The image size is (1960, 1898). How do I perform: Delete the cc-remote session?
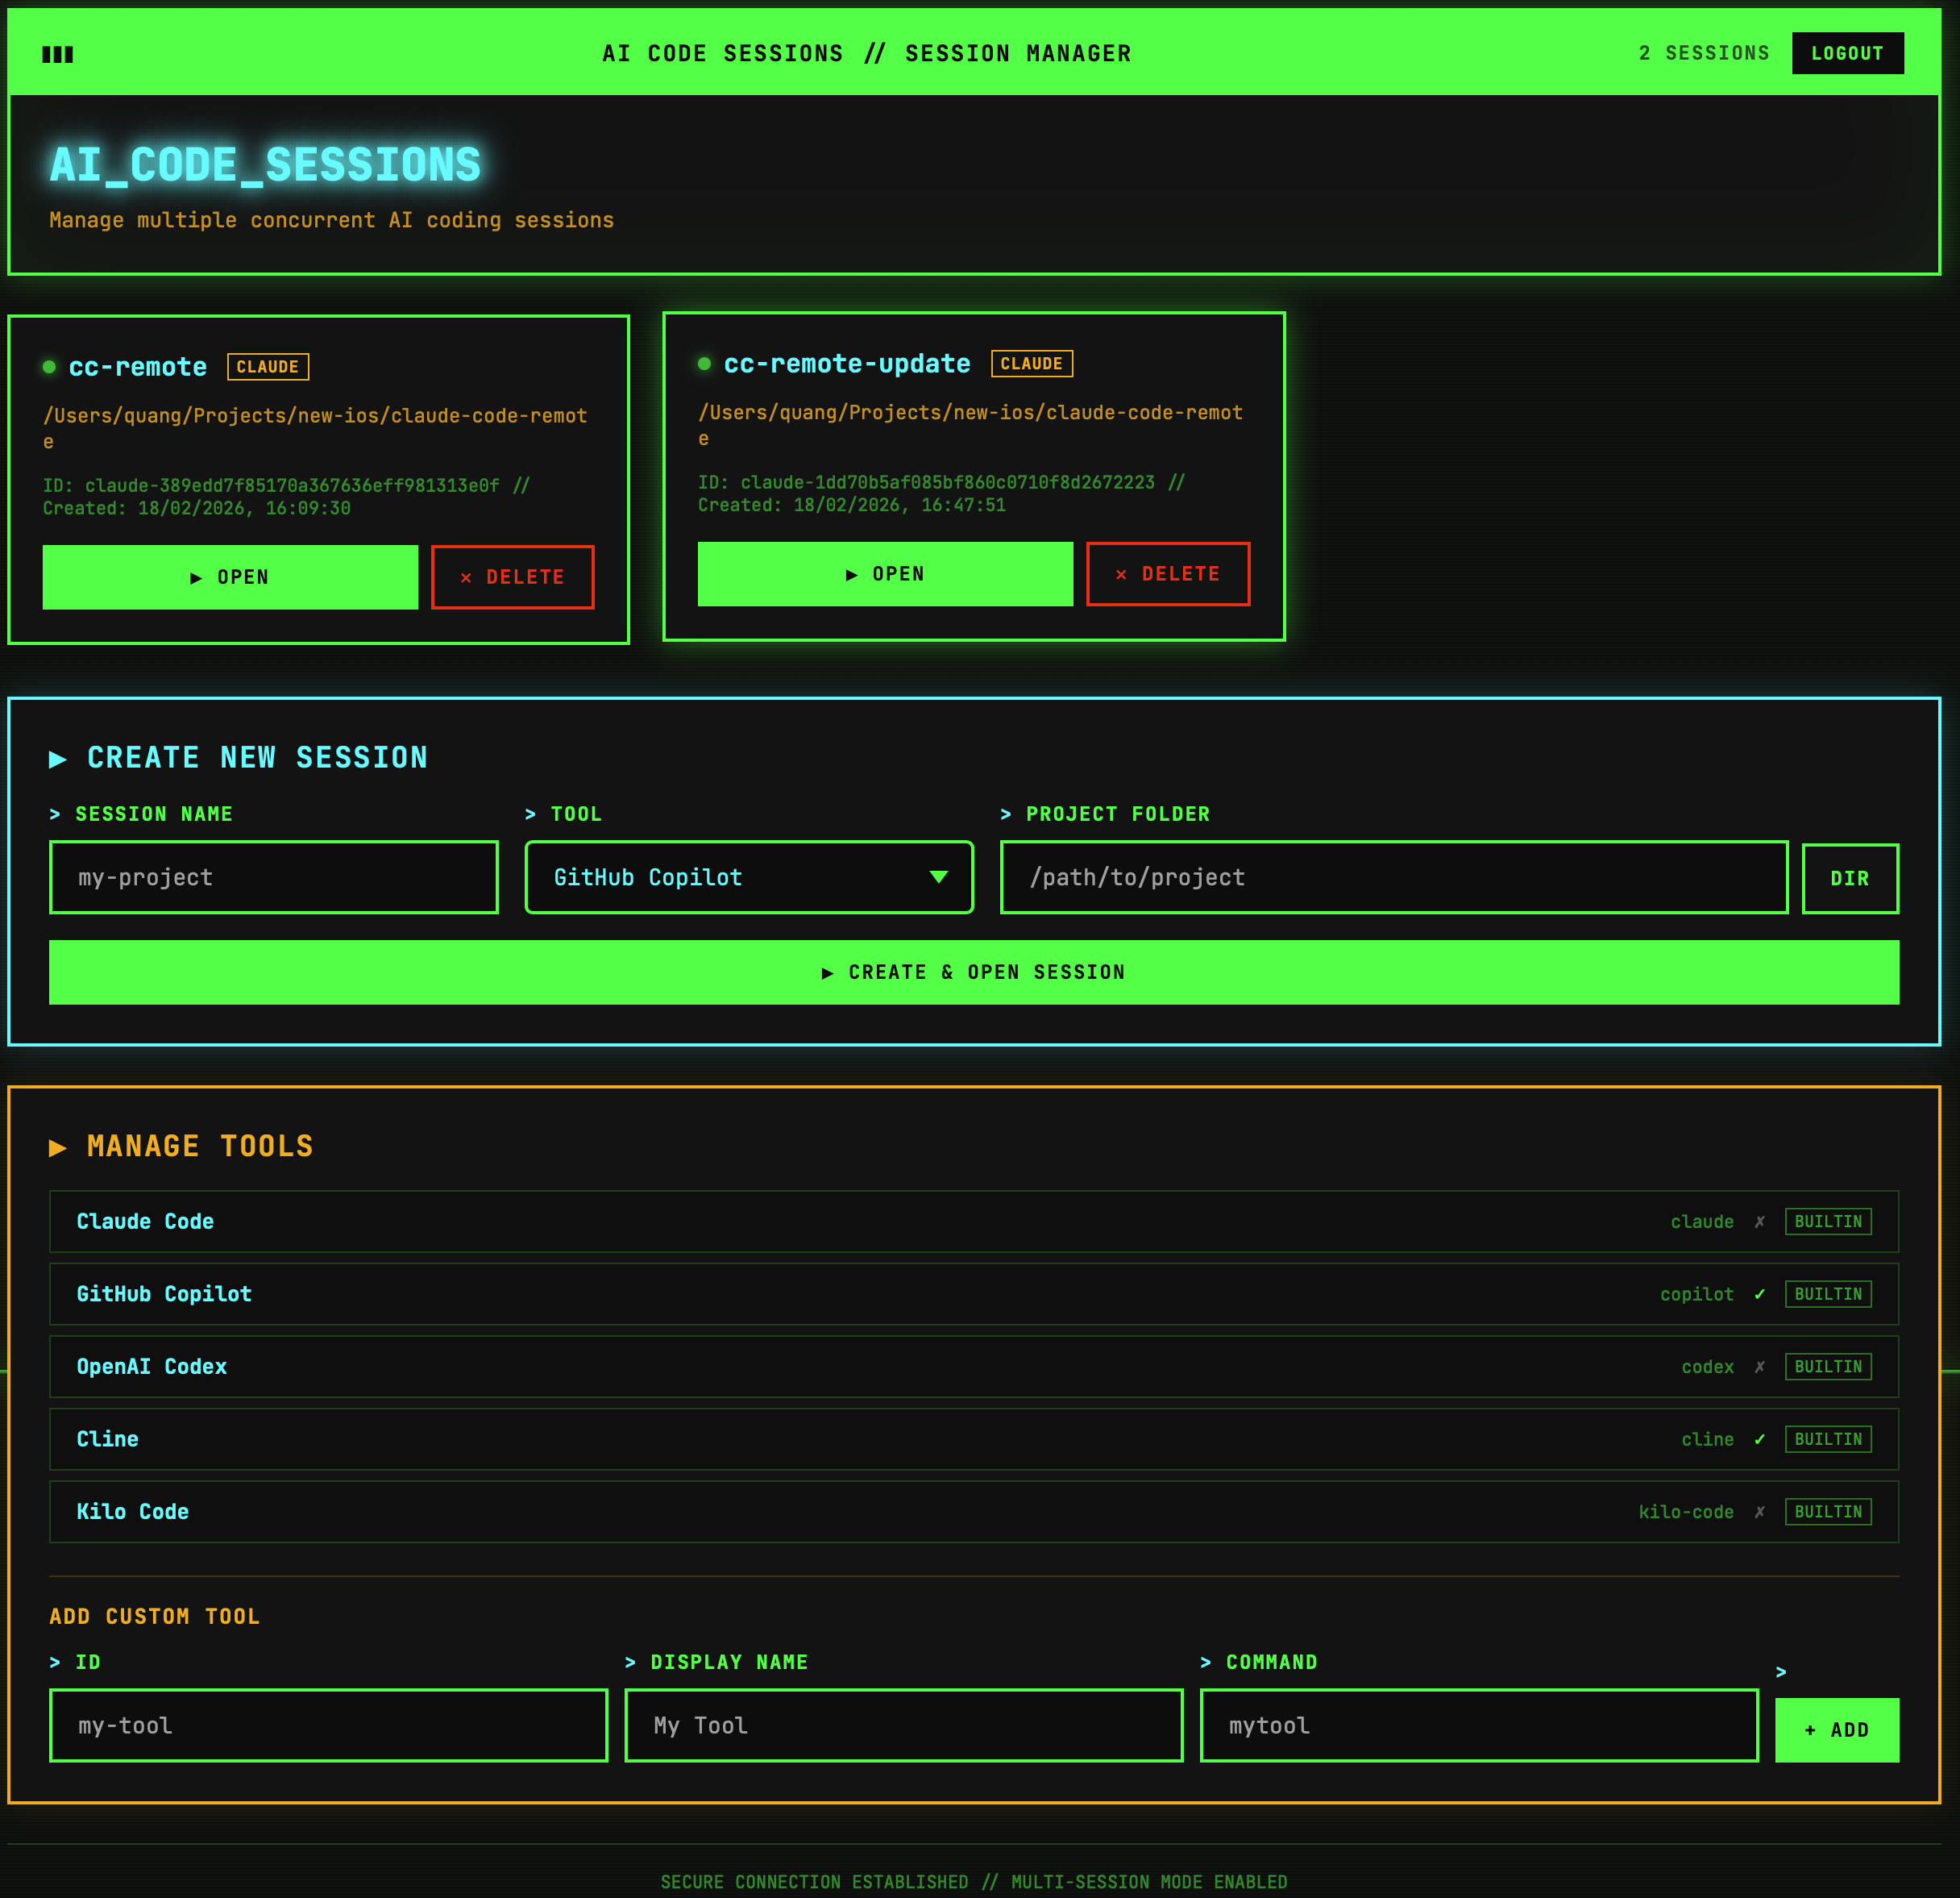(x=513, y=577)
